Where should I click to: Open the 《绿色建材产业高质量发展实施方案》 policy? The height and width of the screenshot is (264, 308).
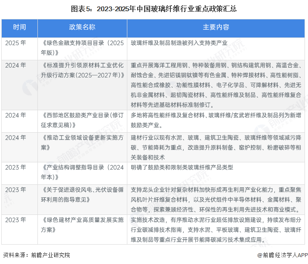82,225
